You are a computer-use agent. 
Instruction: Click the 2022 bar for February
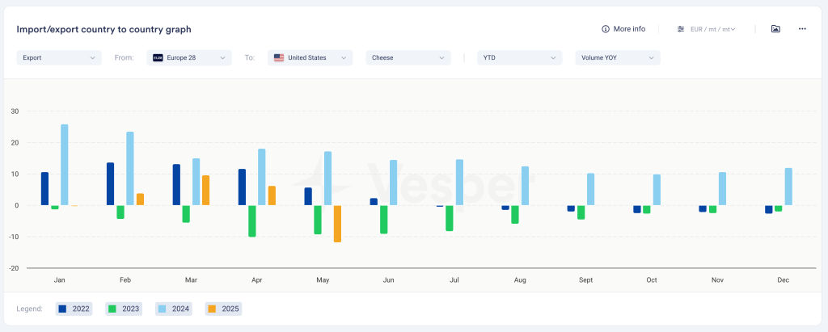(110, 183)
